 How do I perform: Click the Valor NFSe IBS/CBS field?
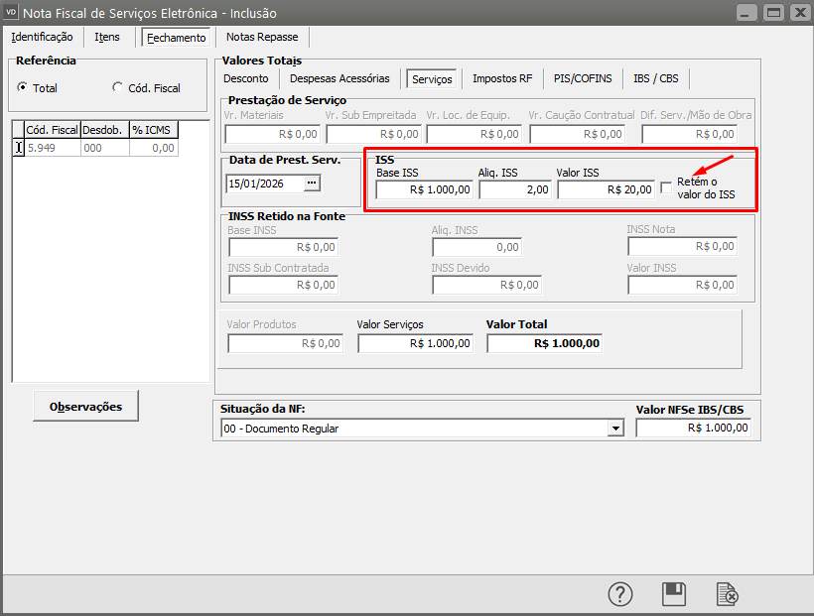tap(693, 429)
